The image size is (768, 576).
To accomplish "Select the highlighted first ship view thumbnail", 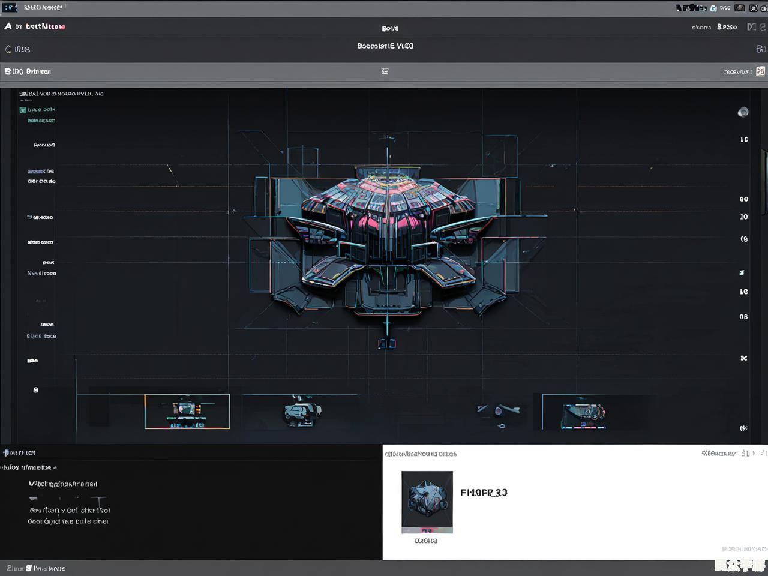I will click(x=187, y=411).
